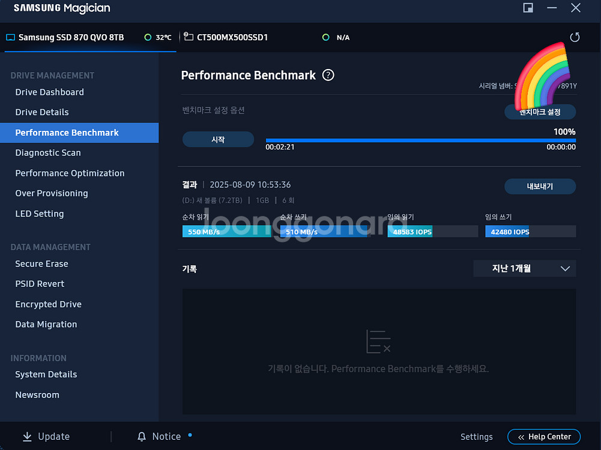Open PSID Revert

[x=40, y=284]
